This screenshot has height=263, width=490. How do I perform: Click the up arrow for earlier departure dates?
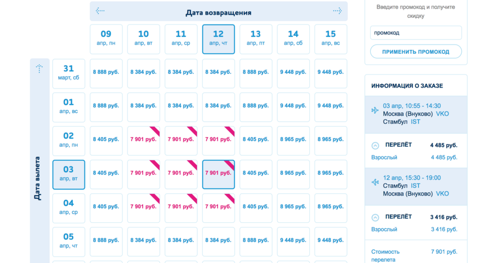(39, 68)
